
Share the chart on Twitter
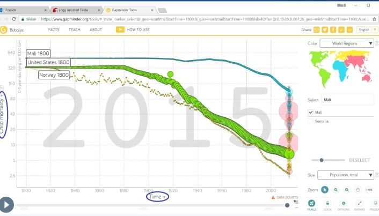pos(325,29)
